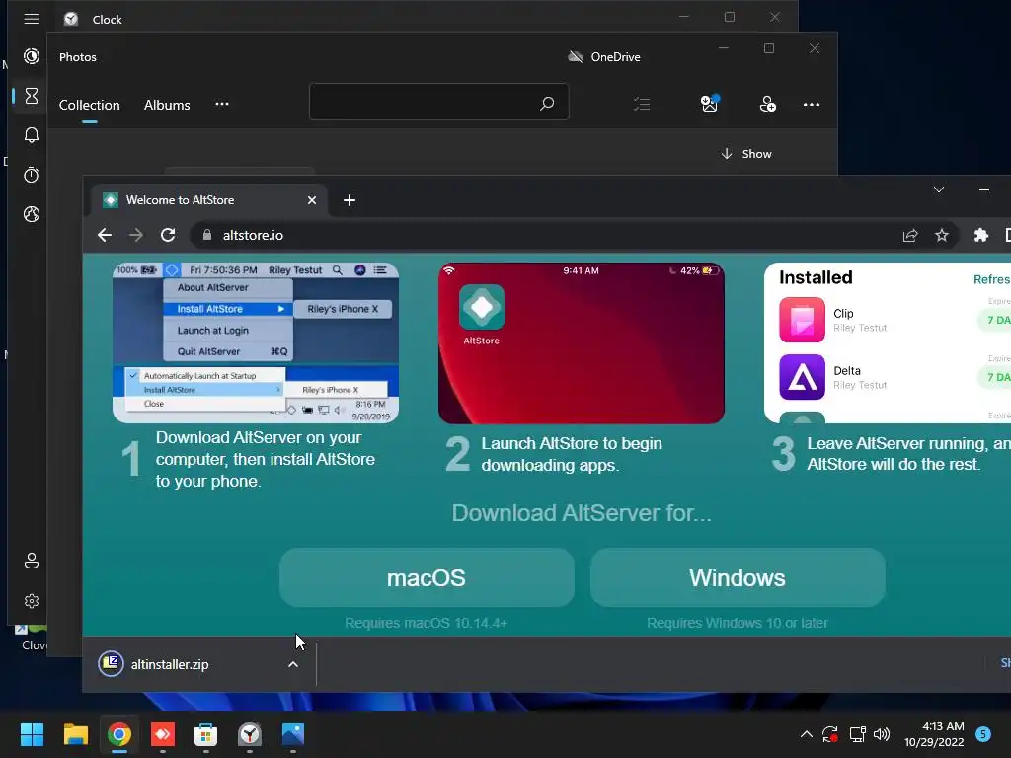Open Clock settings gear

(x=32, y=601)
